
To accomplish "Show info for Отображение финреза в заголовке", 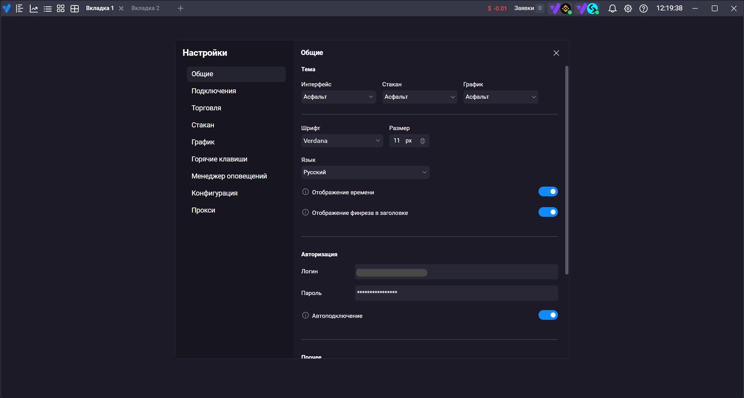I will pyautogui.click(x=306, y=213).
